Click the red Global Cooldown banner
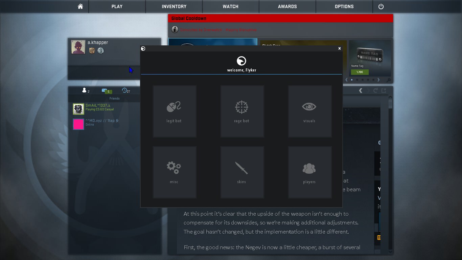This screenshot has width=462, height=260. (x=281, y=18)
